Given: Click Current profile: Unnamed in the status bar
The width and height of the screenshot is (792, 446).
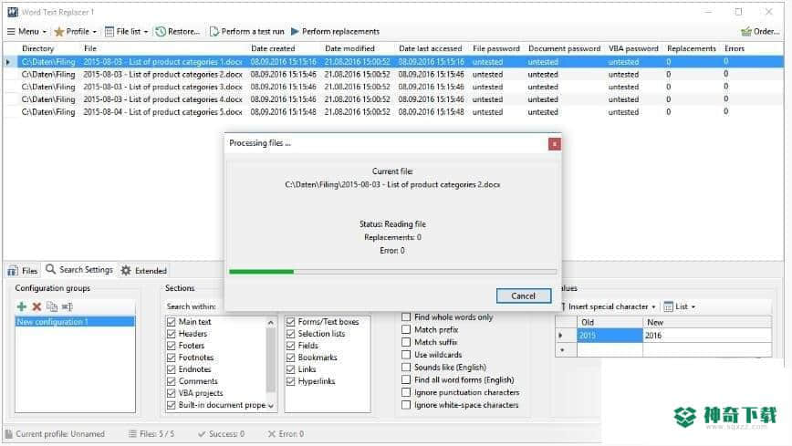Looking at the screenshot, I should tap(55, 434).
